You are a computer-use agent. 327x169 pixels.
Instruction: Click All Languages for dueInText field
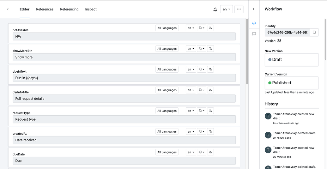[x=167, y=69]
